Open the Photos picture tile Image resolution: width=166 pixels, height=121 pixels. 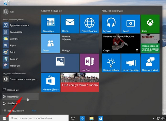(x=60, y=63)
